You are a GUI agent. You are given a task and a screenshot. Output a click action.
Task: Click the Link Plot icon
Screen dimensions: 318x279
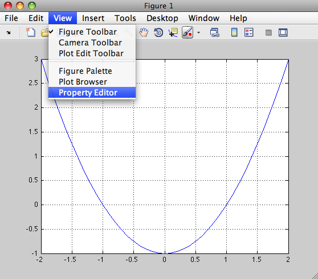point(215,32)
